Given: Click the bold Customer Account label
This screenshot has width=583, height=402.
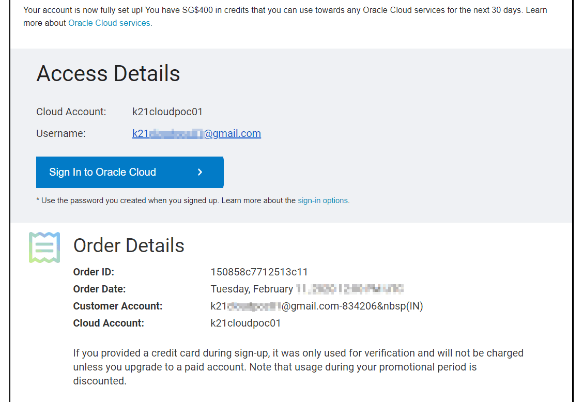Looking at the screenshot, I should tap(118, 306).
